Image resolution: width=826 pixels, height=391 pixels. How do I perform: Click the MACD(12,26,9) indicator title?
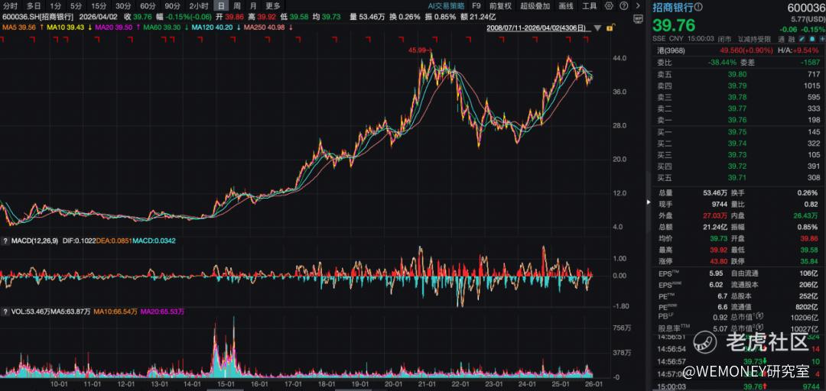pos(34,241)
